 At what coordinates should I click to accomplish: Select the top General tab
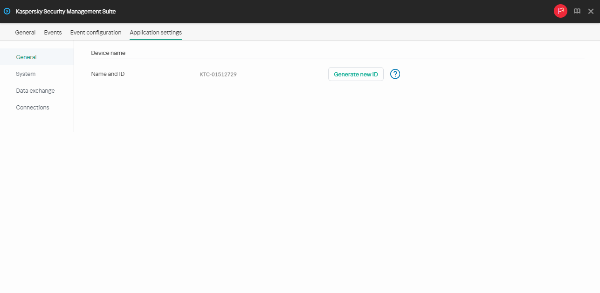[25, 32]
